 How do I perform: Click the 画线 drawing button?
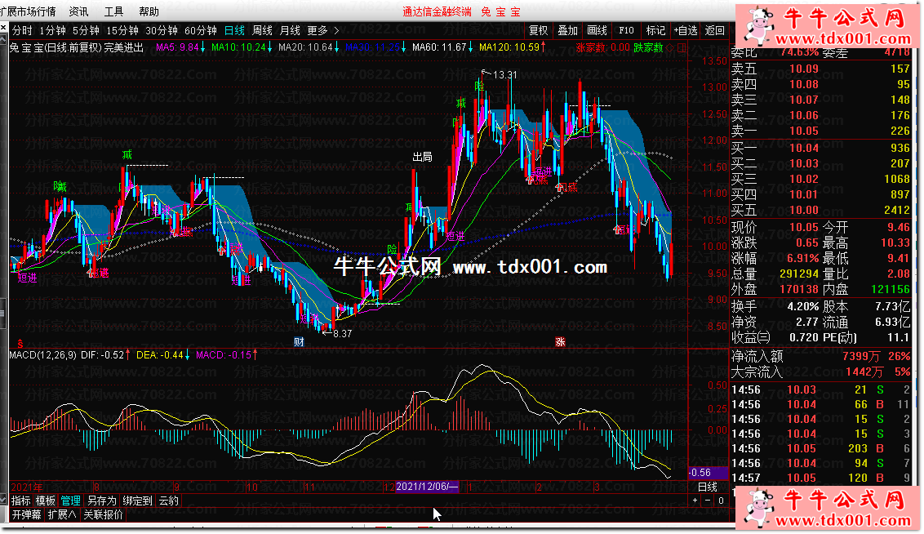597,31
